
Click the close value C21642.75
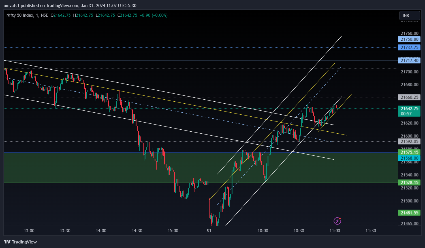point(127,15)
